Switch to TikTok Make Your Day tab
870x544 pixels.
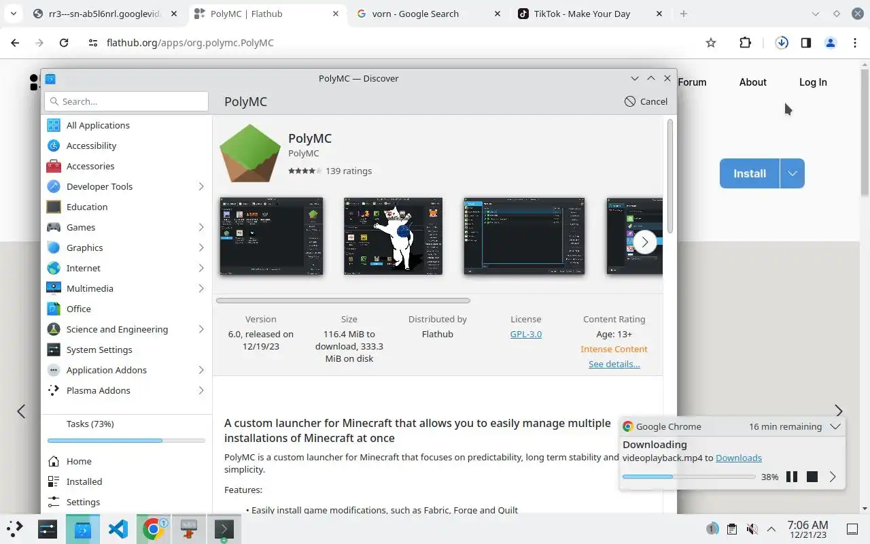click(590, 14)
